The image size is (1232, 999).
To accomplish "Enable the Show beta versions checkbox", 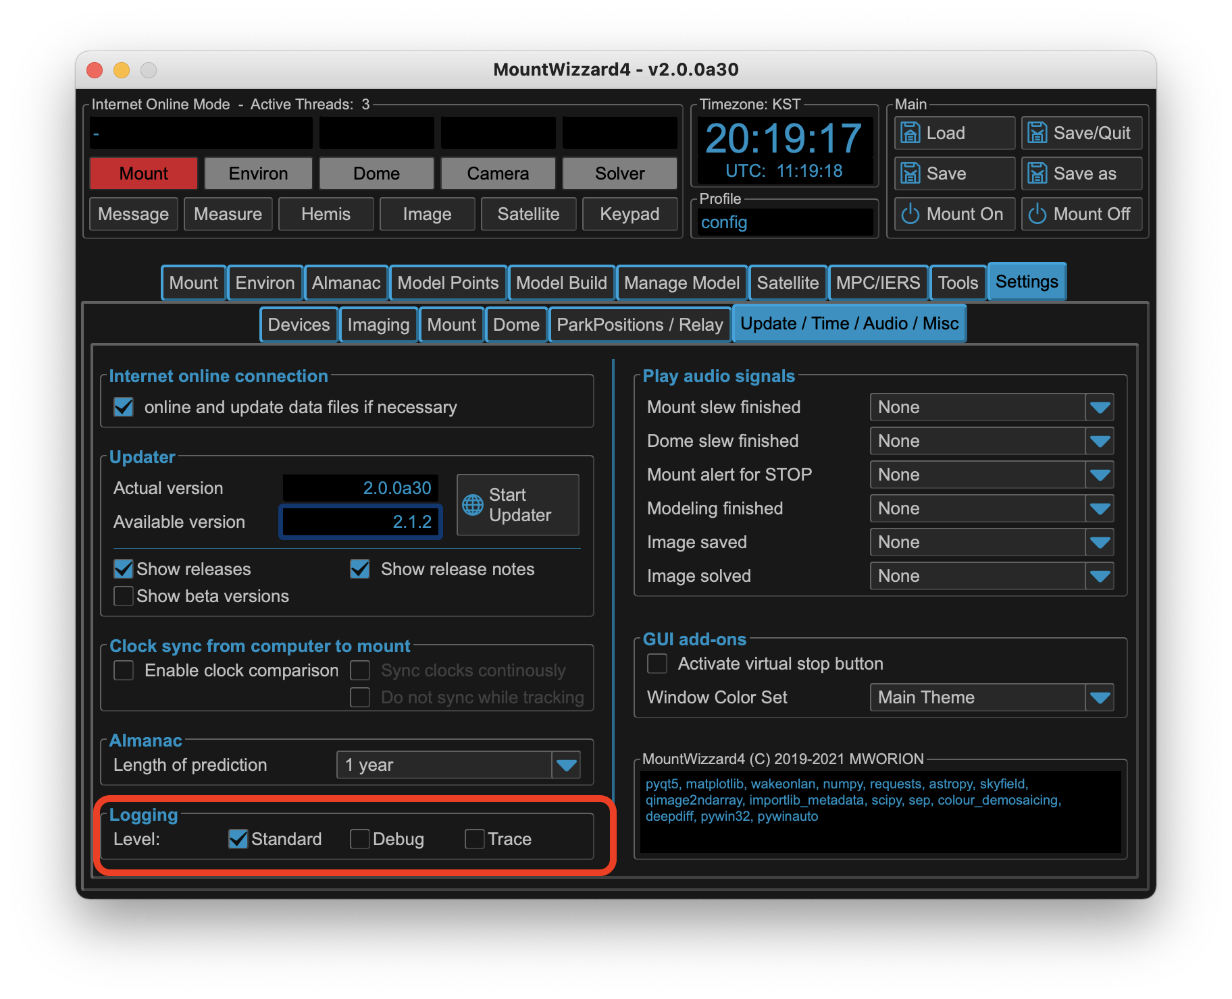I will coord(124,596).
